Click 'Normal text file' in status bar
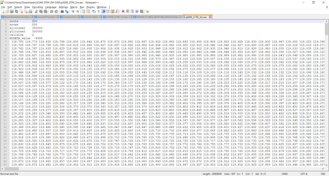 click(x=9, y=174)
